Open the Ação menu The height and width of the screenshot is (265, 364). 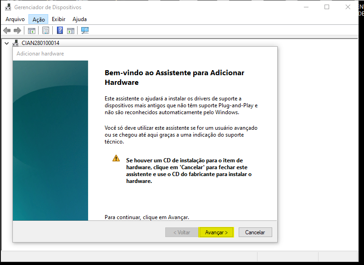point(38,19)
